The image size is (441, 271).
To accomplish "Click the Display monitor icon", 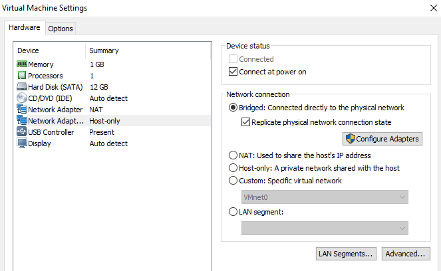I will pos(22,143).
